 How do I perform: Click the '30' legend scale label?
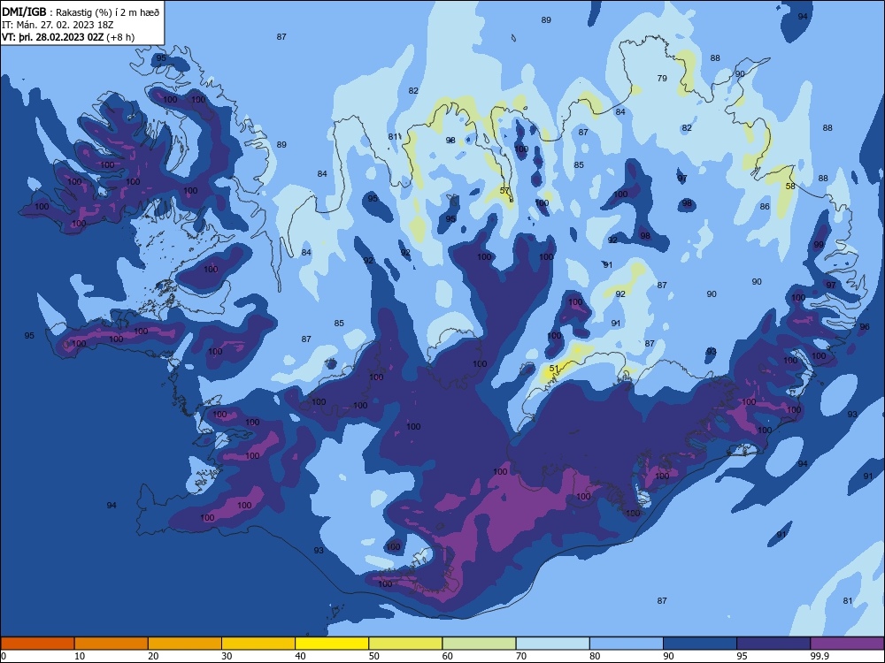tap(227, 656)
